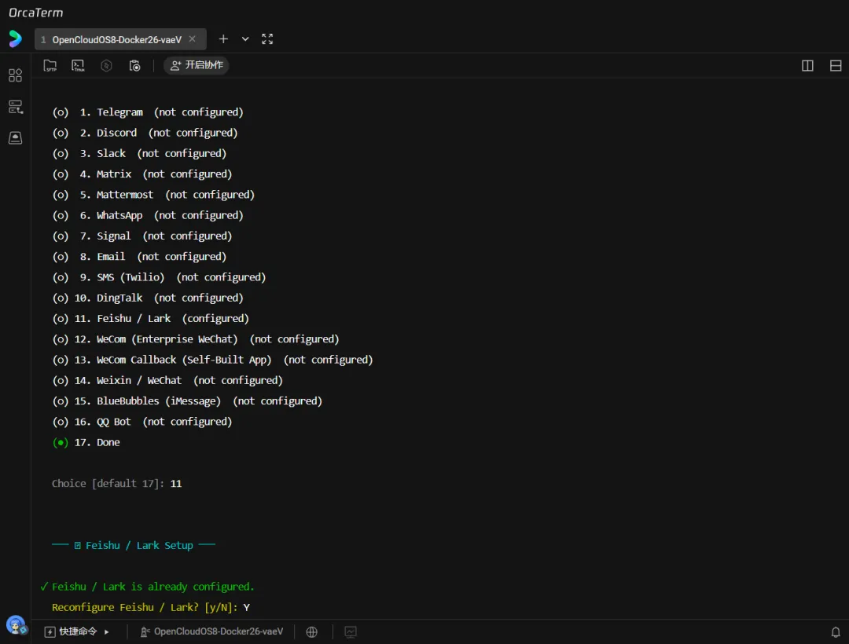The image size is (849, 644).
Task: Click the 'Weixin / WeChat' line
Action: [x=167, y=381]
